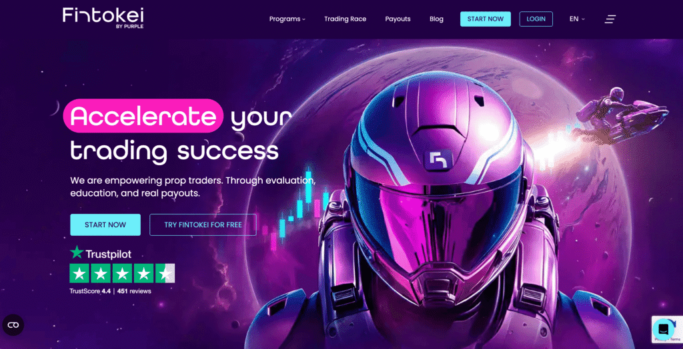The height and width of the screenshot is (349, 683).
Task: Open the chat widget icon
Action: pos(664,328)
